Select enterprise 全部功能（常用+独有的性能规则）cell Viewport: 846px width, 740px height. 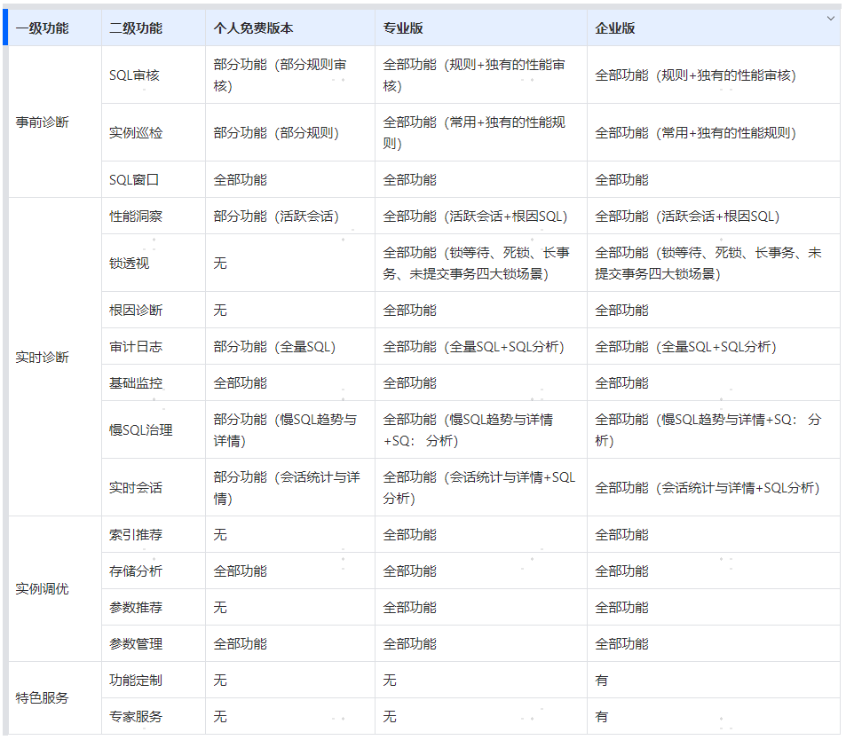[x=713, y=133]
